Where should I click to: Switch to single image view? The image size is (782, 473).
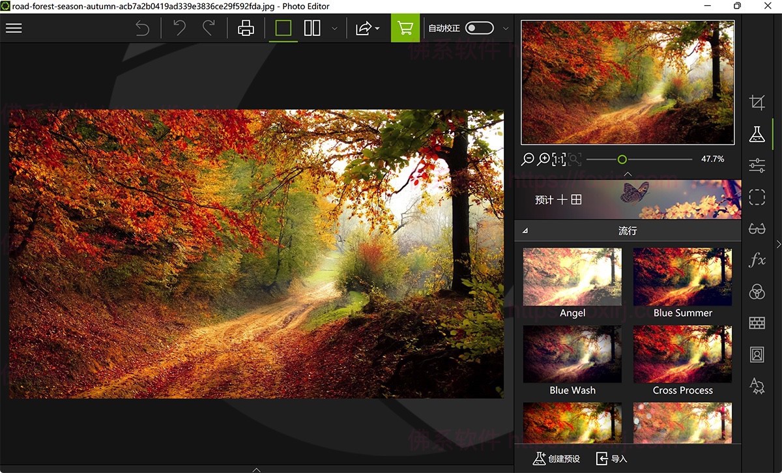click(283, 28)
